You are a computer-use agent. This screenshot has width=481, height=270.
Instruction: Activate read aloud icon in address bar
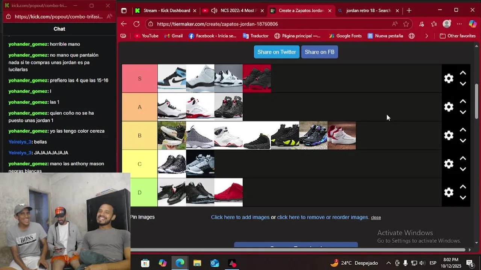(x=395, y=24)
